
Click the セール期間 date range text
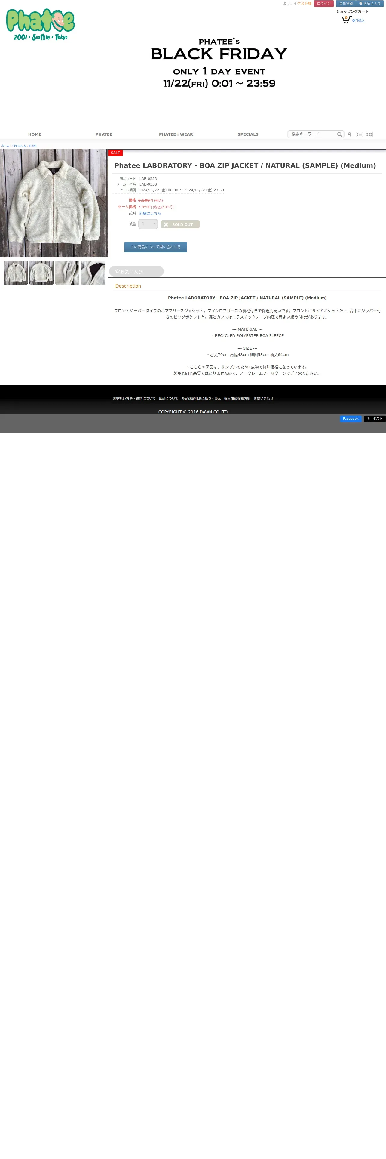click(x=181, y=190)
